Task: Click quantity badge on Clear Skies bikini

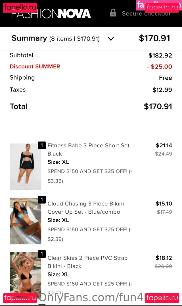Action: 42,254
